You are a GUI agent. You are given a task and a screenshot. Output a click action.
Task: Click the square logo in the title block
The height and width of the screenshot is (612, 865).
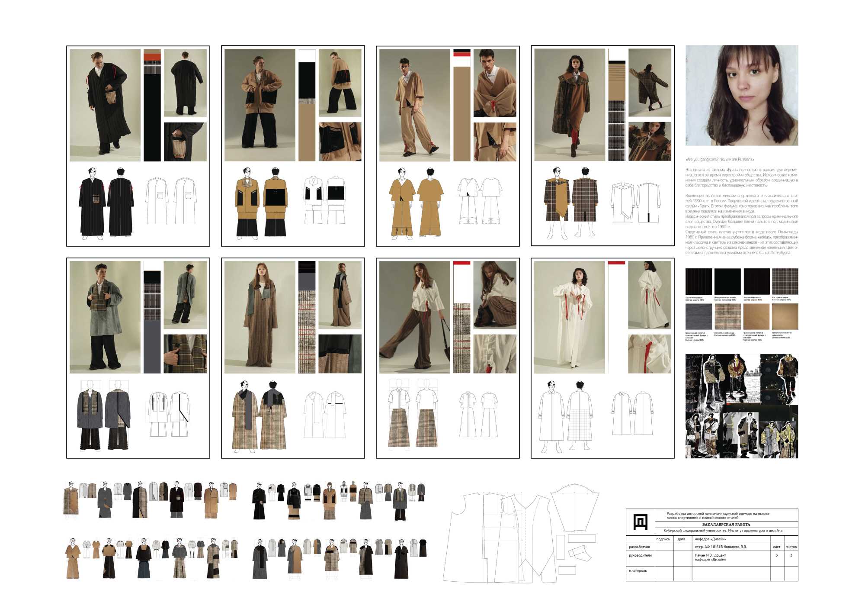pyautogui.click(x=640, y=522)
